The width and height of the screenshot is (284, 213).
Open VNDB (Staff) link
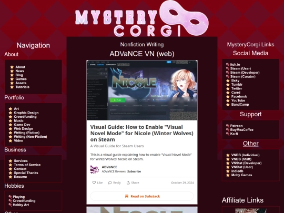[x=241, y=159]
